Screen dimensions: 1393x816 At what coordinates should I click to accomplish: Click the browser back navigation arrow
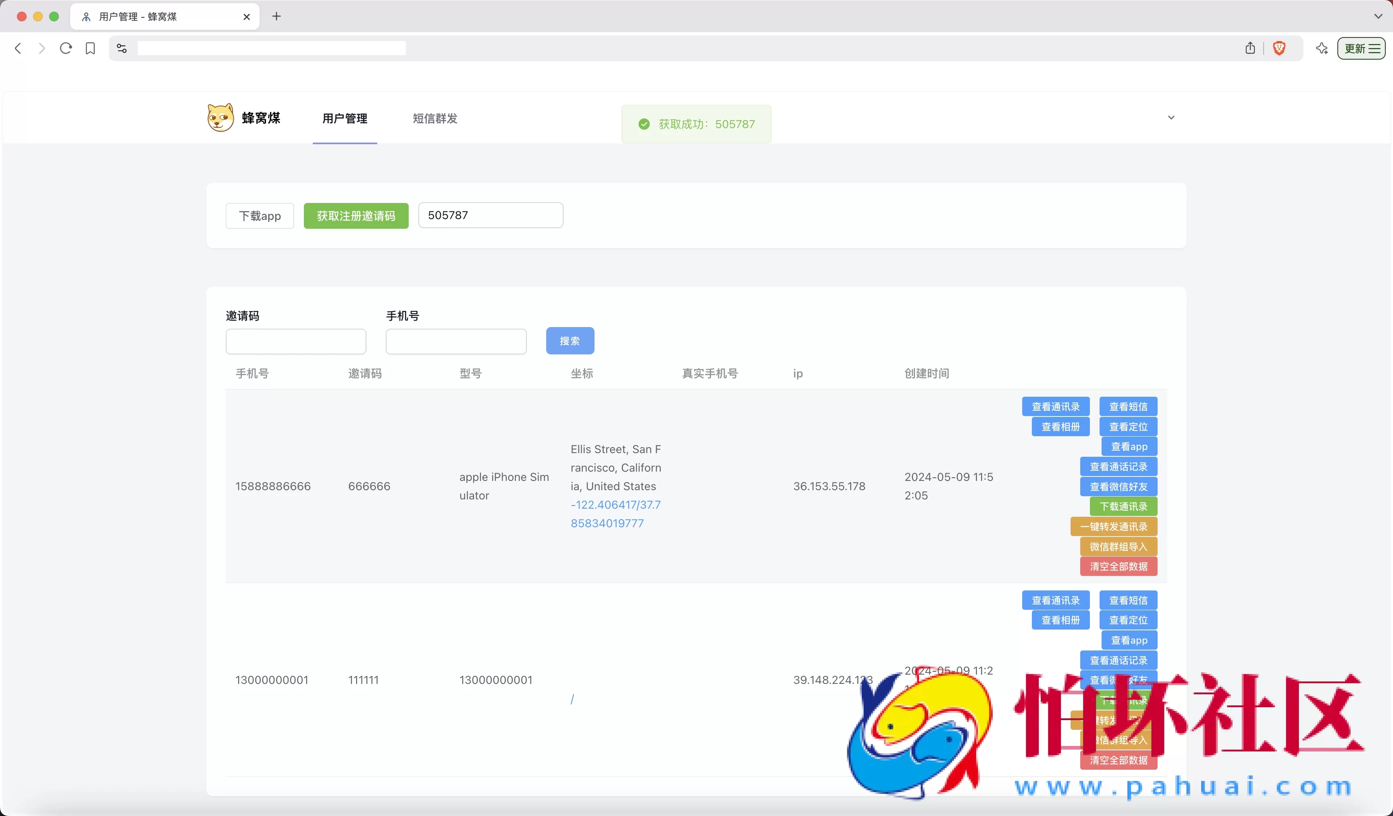click(18, 49)
